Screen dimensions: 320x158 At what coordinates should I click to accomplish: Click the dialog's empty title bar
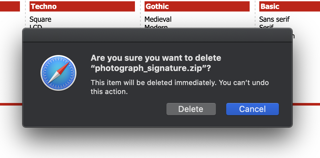(157, 35)
